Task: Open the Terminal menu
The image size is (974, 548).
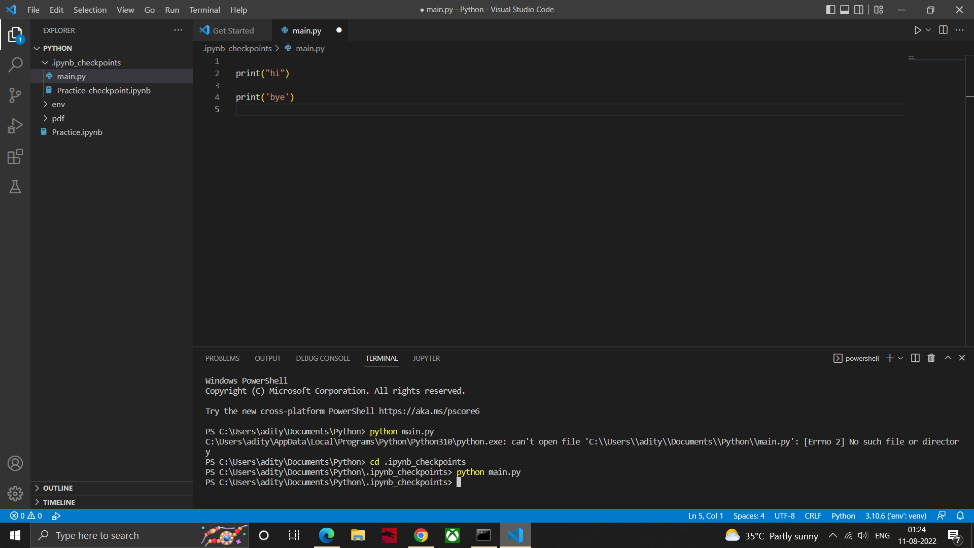Action: pyautogui.click(x=204, y=10)
